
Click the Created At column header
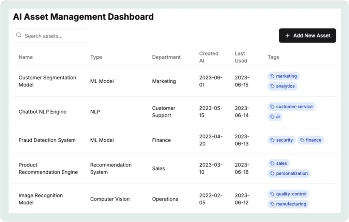(x=209, y=57)
